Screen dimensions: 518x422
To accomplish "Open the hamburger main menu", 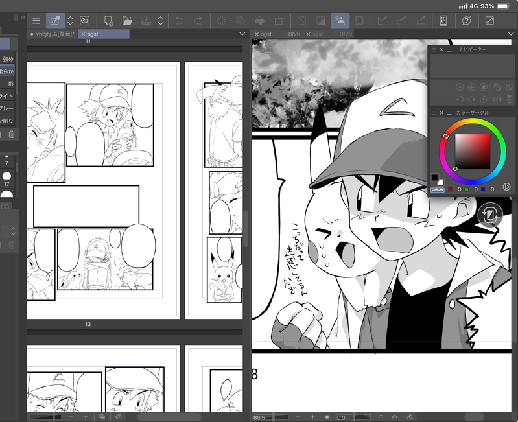I will coord(36,21).
